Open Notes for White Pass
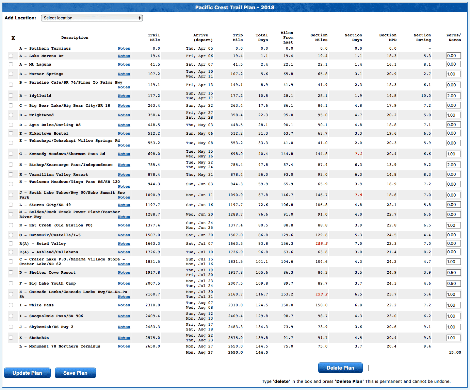This screenshot has height=390, width=470. click(x=124, y=305)
